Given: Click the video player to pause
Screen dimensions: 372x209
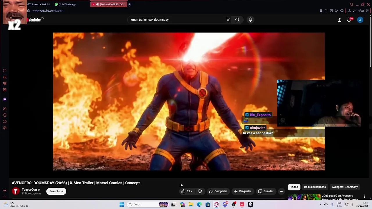Looking at the screenshot, I should [x=189, y=101].
